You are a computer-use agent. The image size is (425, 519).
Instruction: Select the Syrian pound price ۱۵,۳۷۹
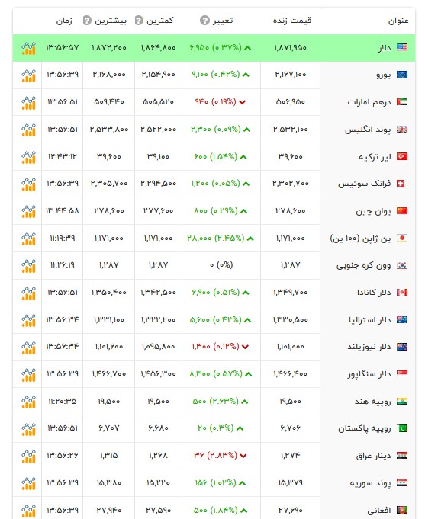click(291, 483)
